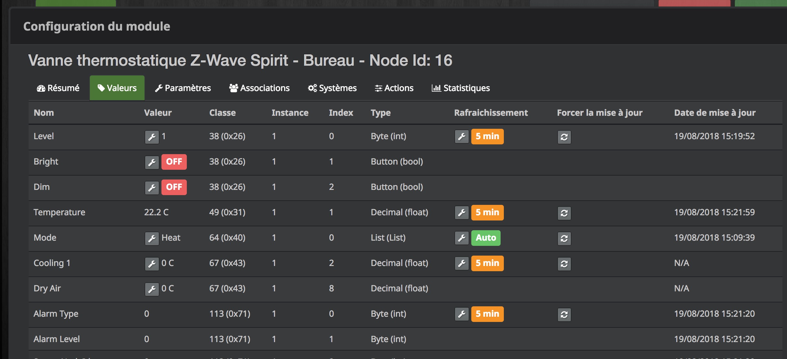
Task: Click the Cooling 1 row name
Action: 52,263
